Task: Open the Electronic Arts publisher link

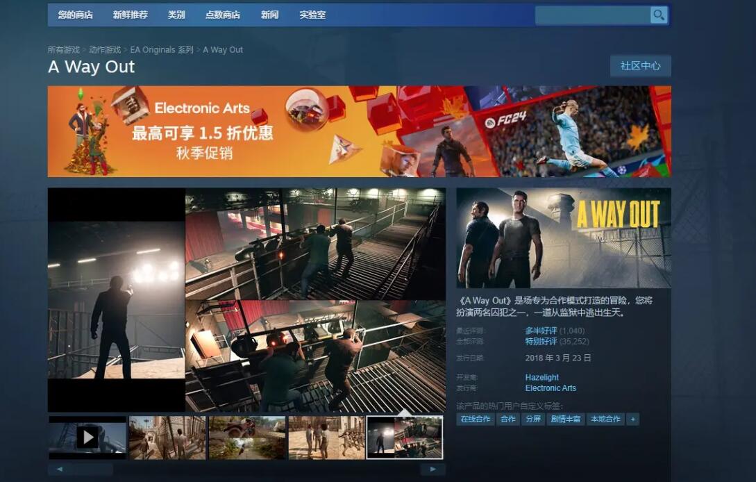Action: pos(551,388)
